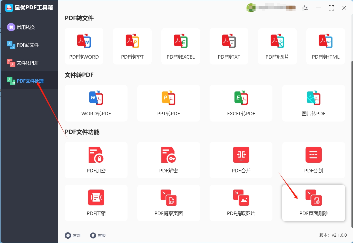
Task: Click the 星优PDF工具箱 app logo
Action: (x=9, y=8)
